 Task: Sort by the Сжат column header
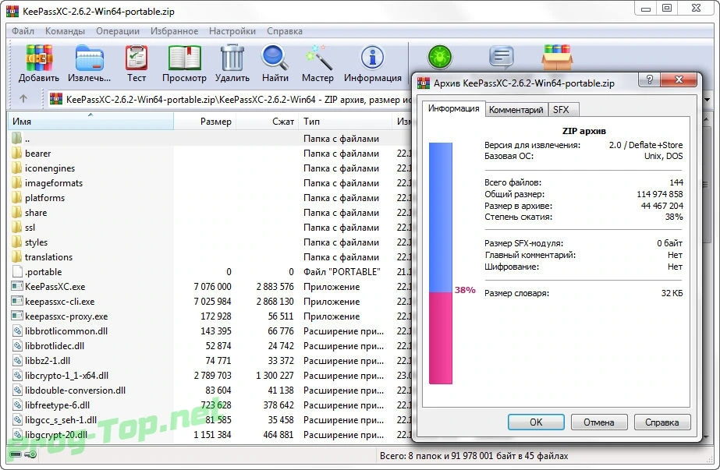268,121
